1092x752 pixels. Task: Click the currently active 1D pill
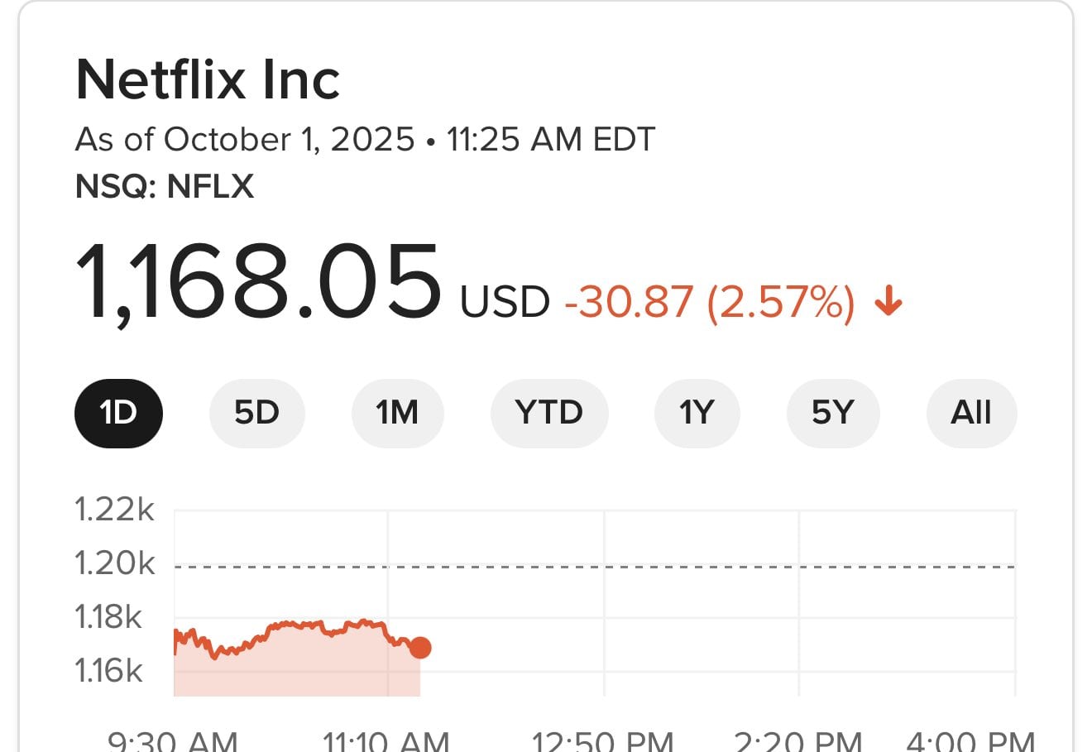[x=118, y=413]
